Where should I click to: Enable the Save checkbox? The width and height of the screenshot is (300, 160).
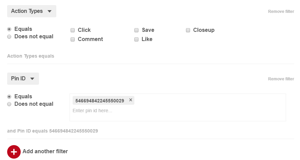(136, 30)
